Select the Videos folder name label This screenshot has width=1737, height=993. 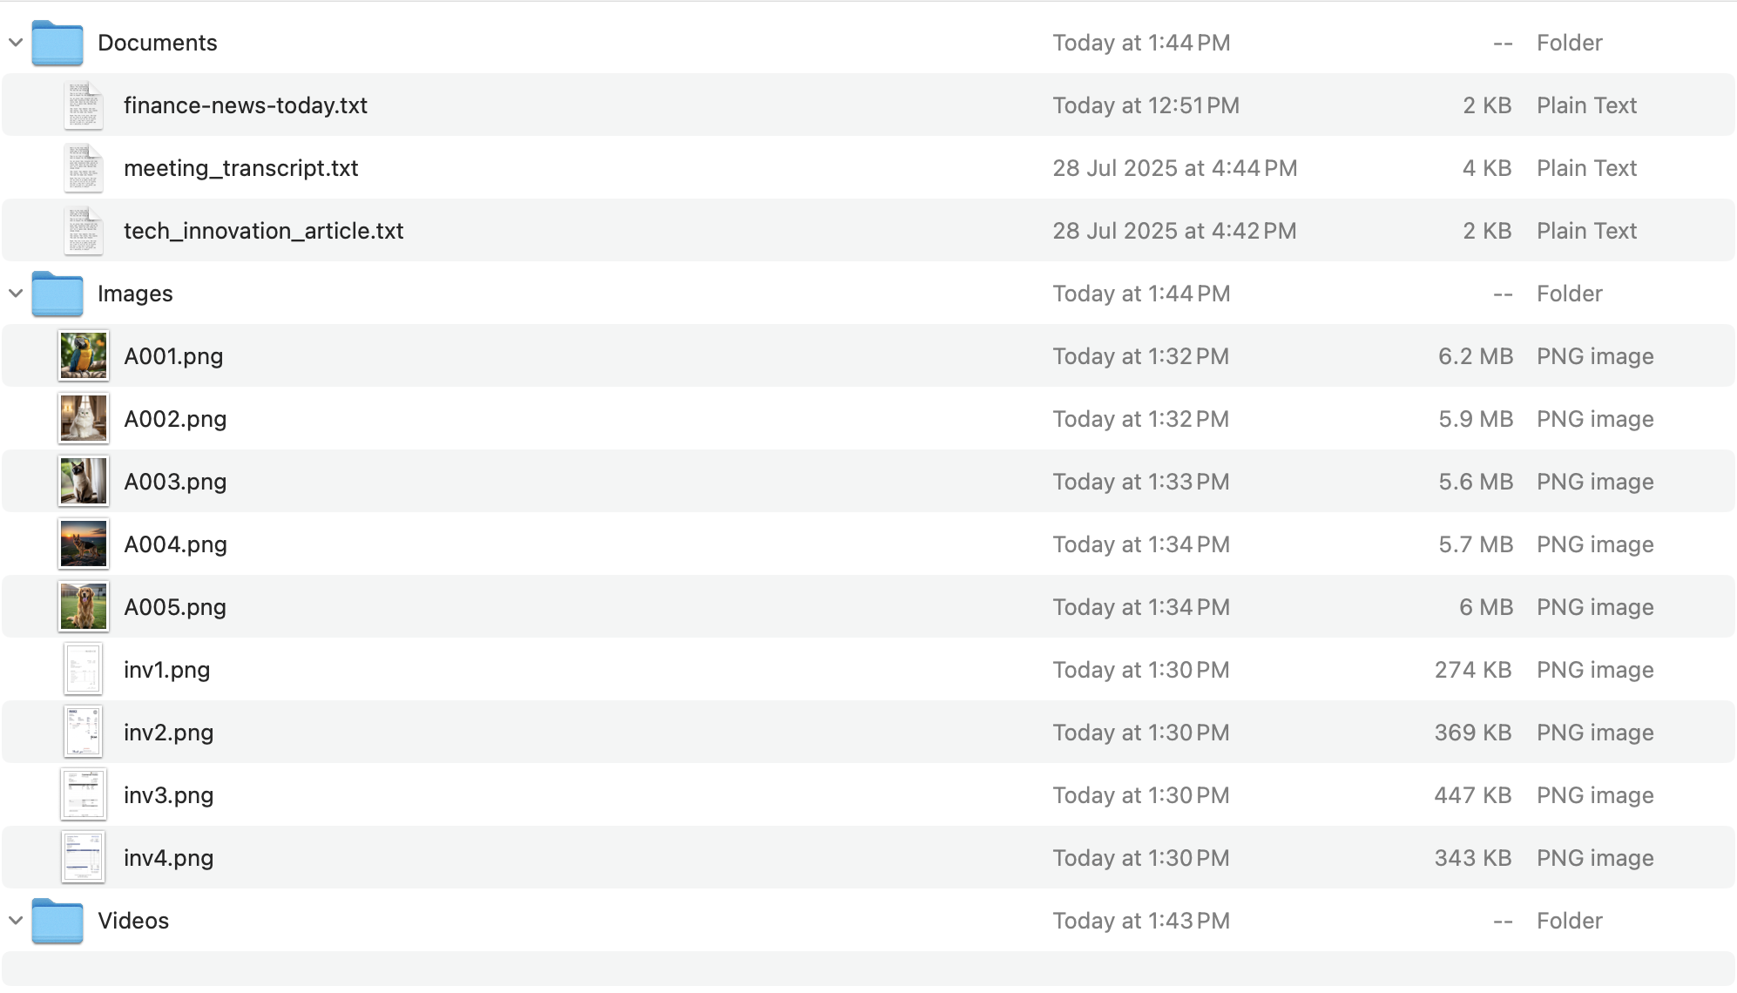(x=133, y=921)
